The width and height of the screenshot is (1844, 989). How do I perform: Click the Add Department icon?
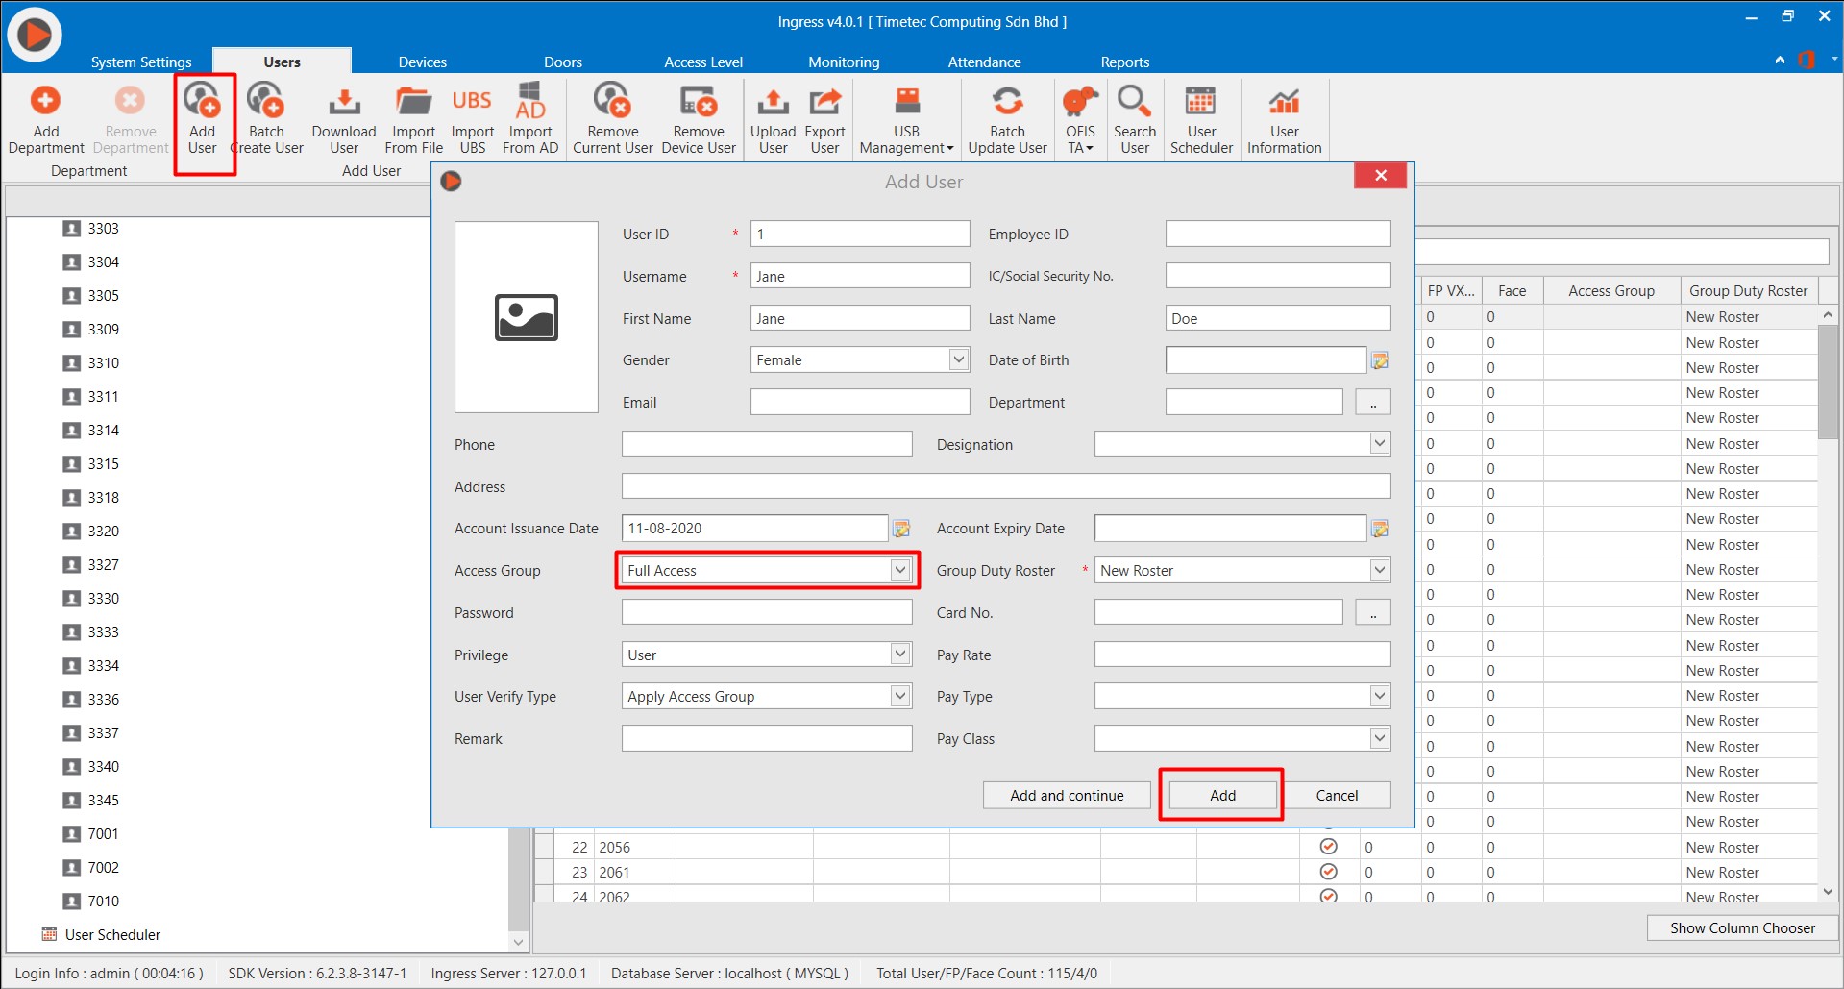45,101
